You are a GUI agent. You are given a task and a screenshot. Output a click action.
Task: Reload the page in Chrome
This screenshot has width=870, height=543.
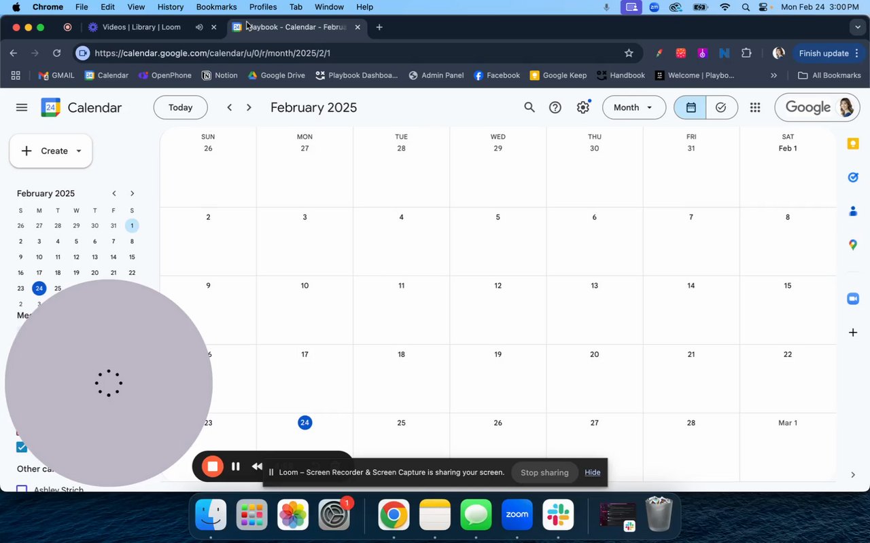point(57,53)
